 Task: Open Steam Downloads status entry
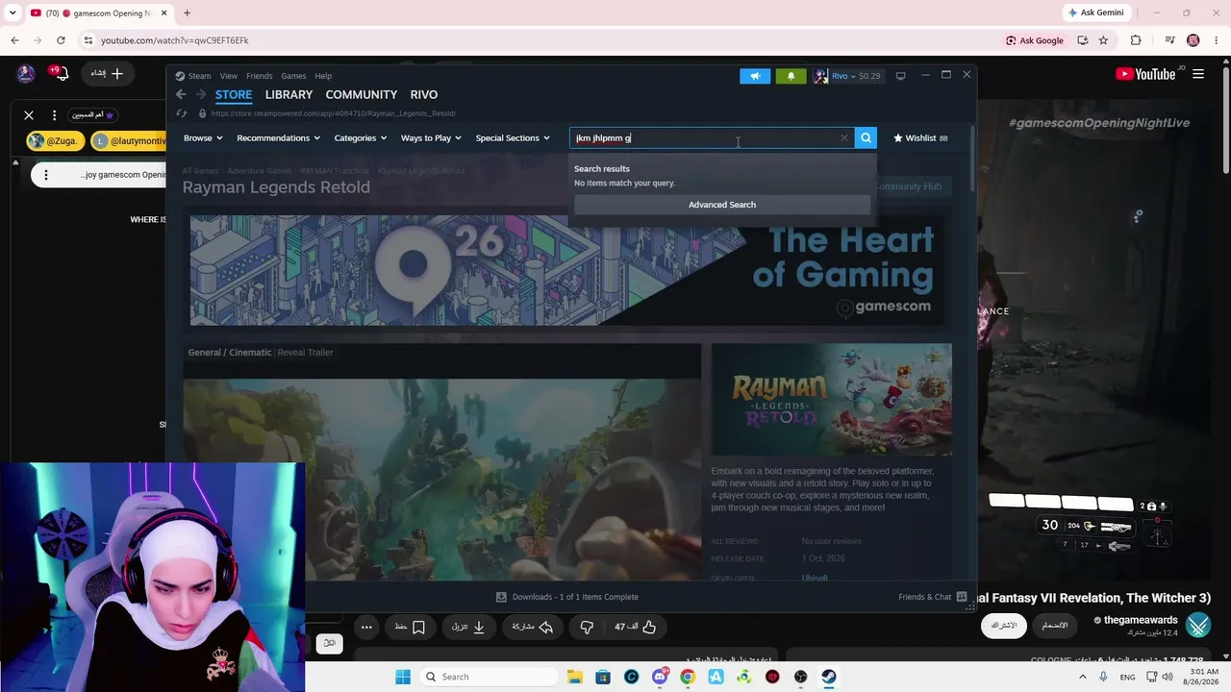click(566, 597)
